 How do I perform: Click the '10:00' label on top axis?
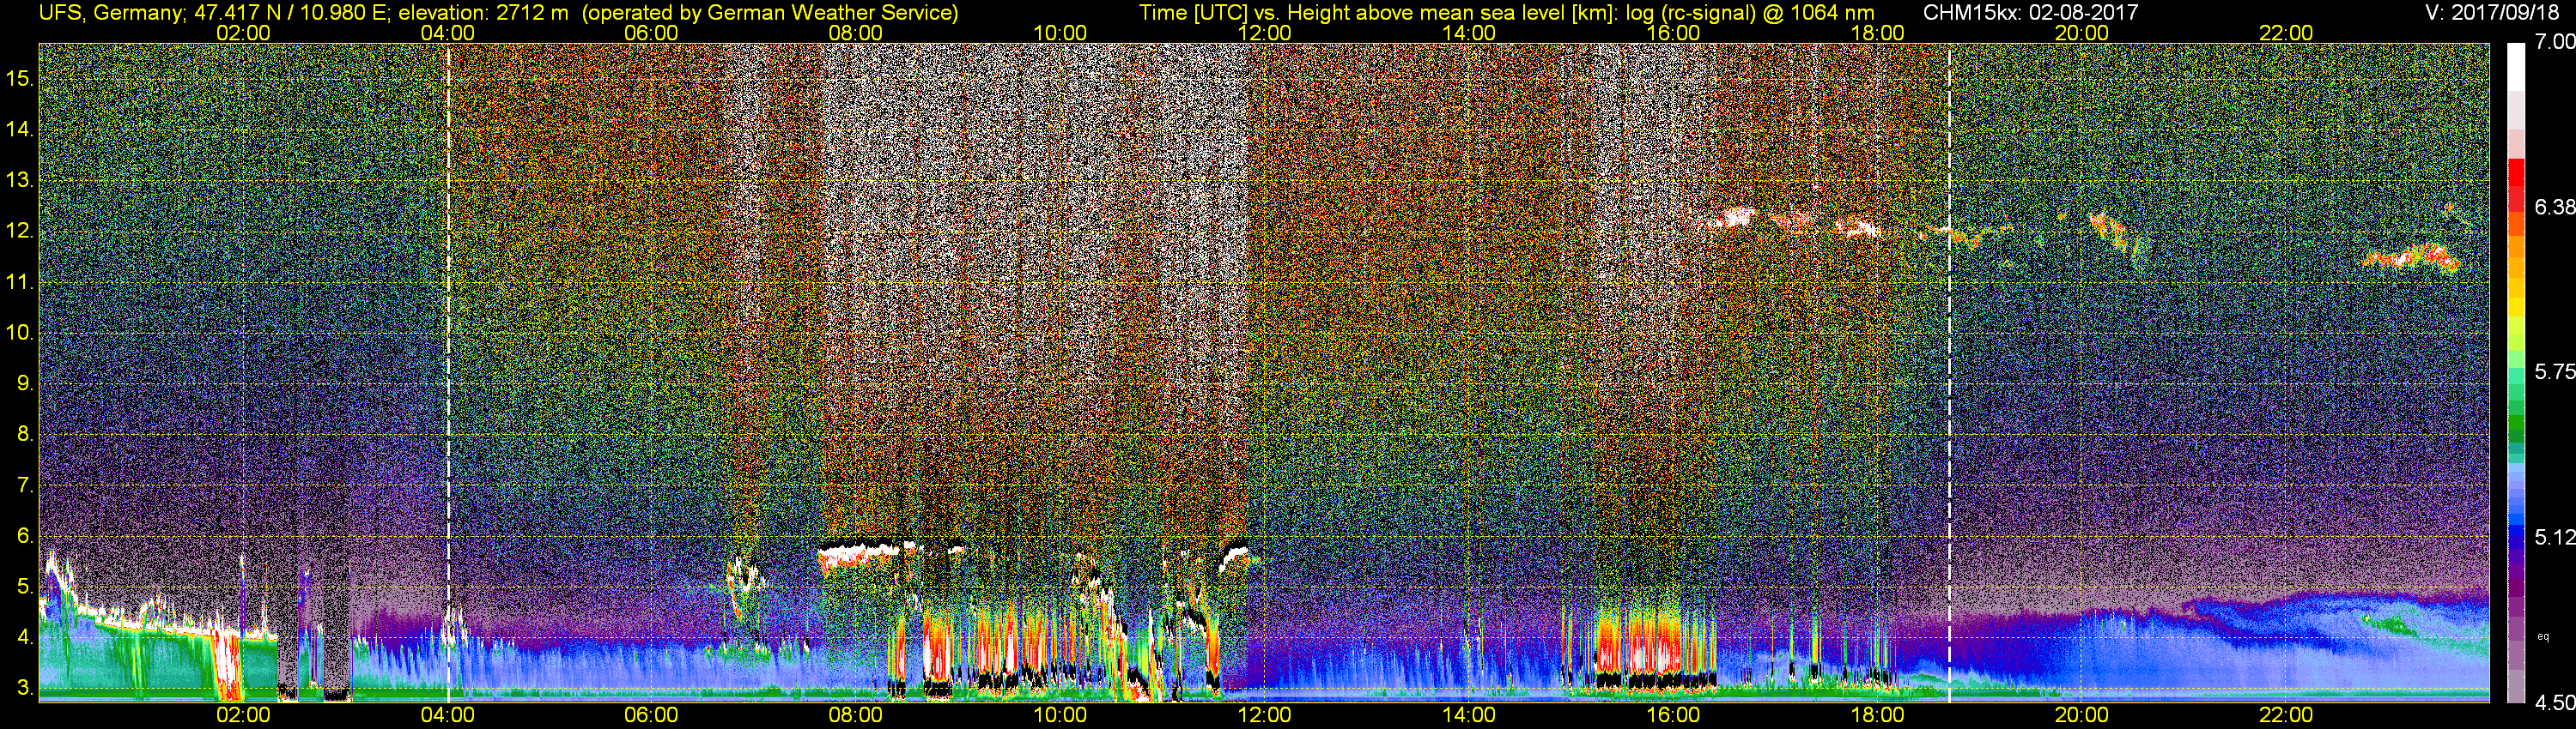[x=1060, y=33]
